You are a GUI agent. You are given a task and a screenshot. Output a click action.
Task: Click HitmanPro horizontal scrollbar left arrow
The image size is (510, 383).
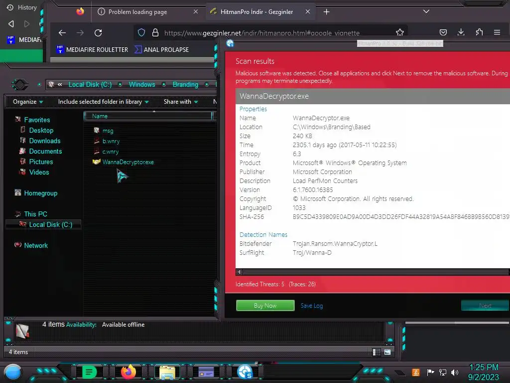(x=239, y=272)
